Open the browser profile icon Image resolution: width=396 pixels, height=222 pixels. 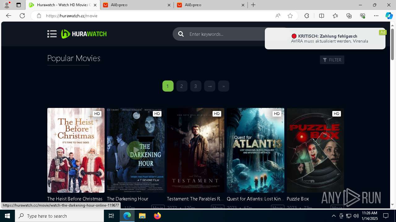[7, 5]
